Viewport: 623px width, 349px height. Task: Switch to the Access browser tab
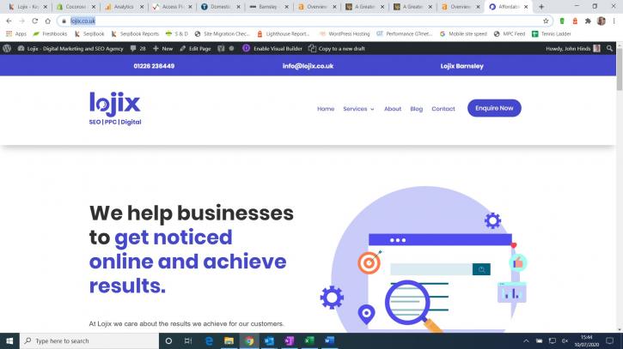coord(172,7)
